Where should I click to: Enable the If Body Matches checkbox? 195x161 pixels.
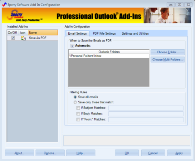(78, 113)
